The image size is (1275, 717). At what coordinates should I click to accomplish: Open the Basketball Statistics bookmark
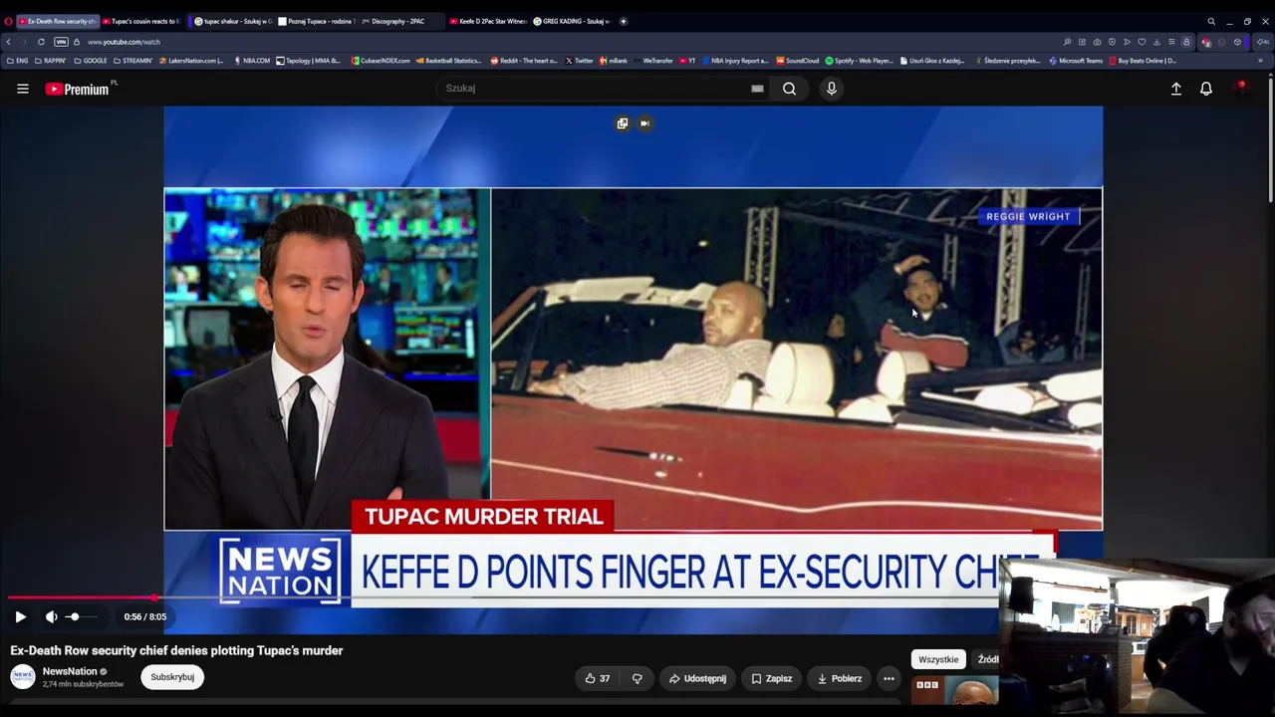[x=449, y=61]
